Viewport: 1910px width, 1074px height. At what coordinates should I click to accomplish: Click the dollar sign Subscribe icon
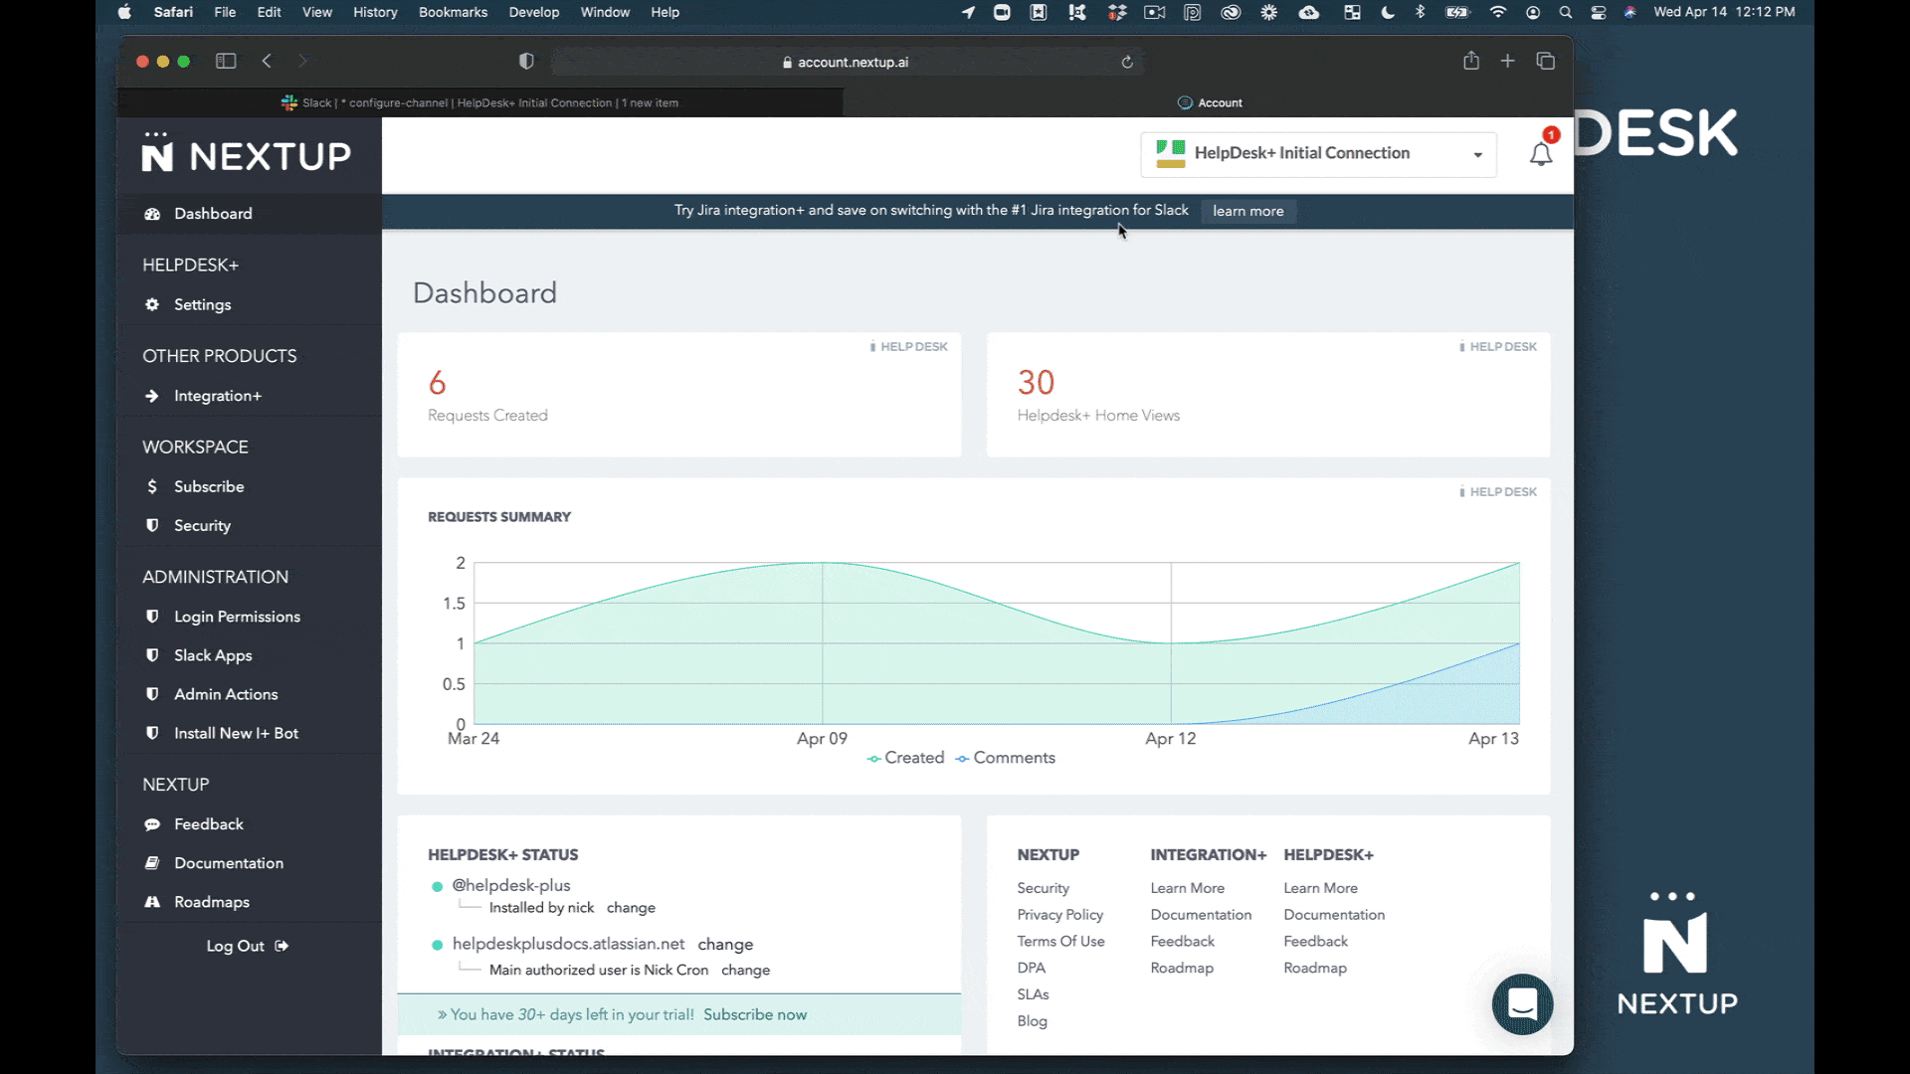(x=152, y=486)
